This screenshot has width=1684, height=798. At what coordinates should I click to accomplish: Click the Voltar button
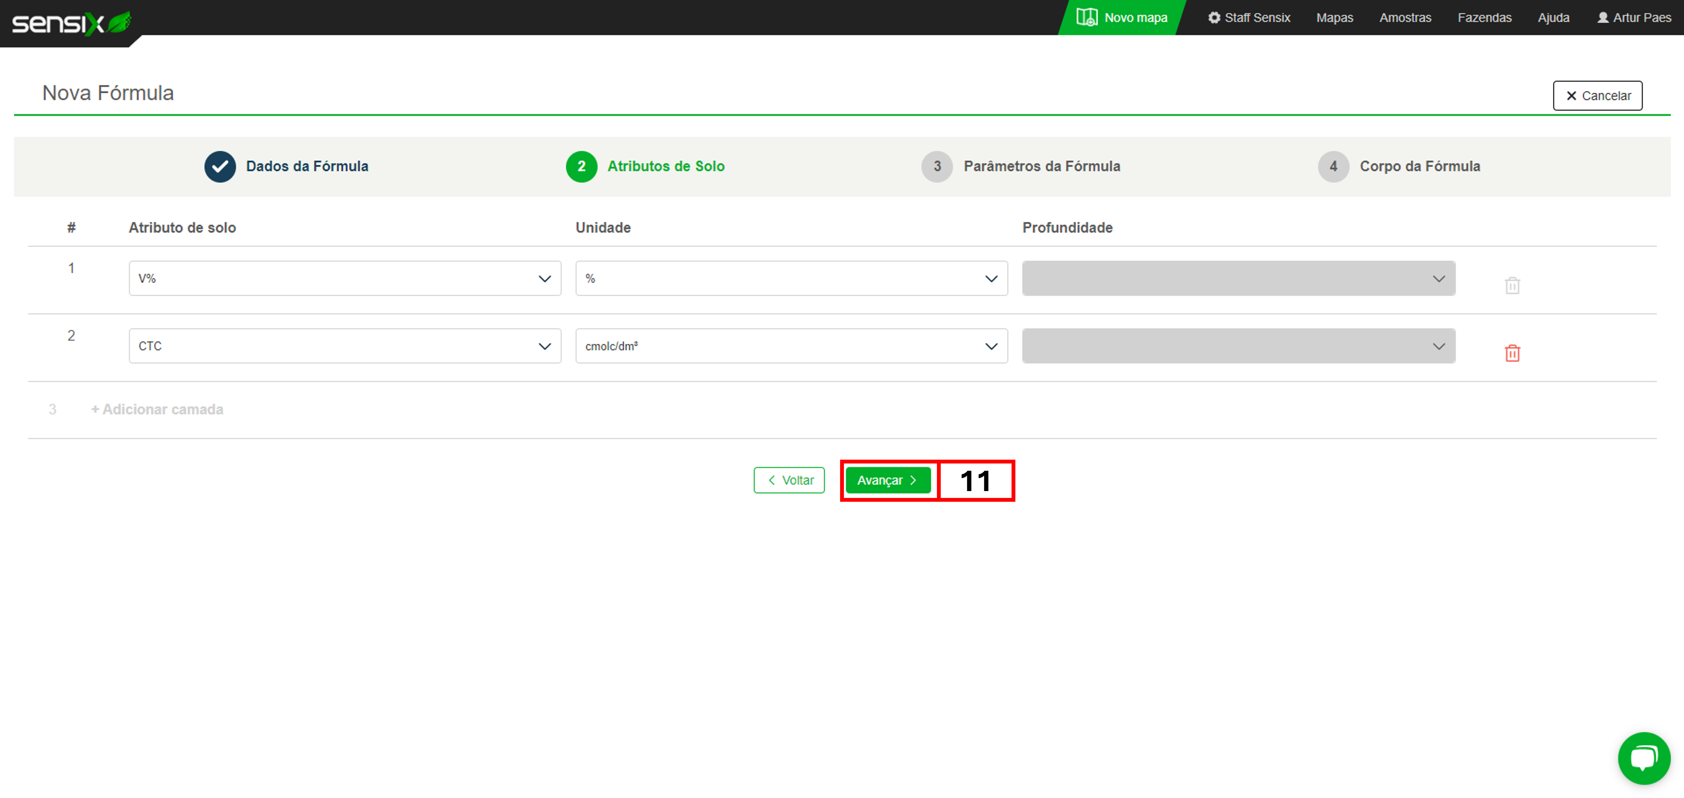click(789, 480)
